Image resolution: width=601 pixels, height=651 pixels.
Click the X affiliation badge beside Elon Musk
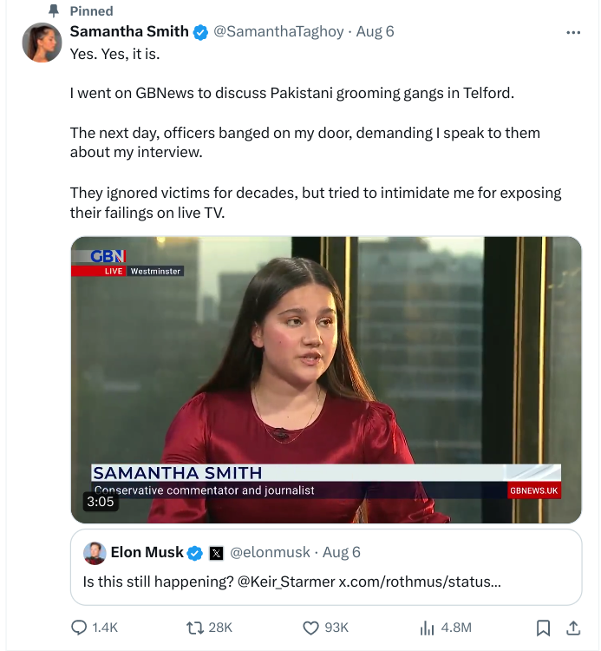pyautogui.click(x=216, y=553)
